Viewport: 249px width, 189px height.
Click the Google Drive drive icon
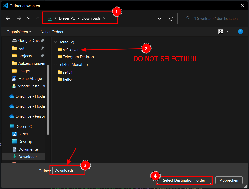coord(14,40)
